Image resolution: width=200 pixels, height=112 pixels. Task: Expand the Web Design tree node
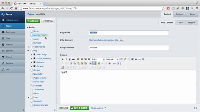coord(31,55)
